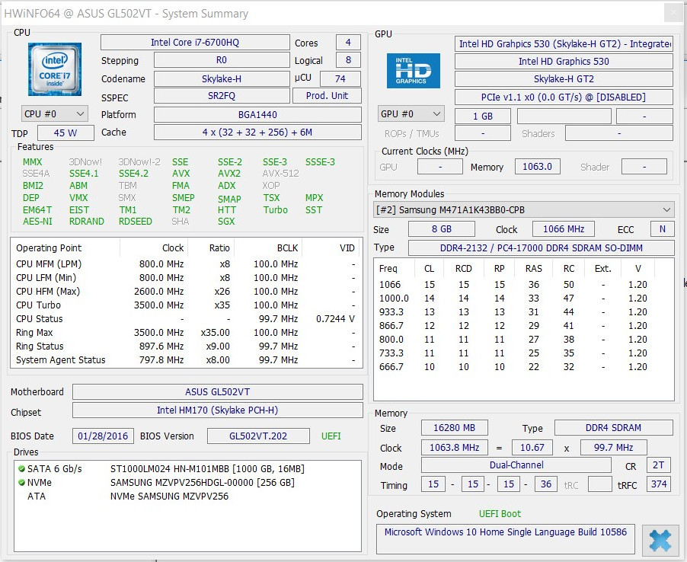
Task: Click the Dual-Channel mode field
Action: pos(516,465)
